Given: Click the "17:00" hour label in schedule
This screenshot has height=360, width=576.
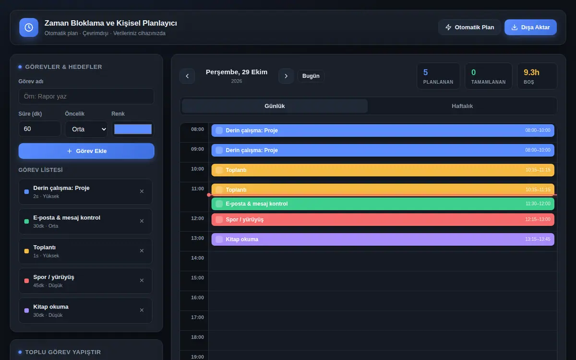Looking at the screenshot, I should pos(197,317).
